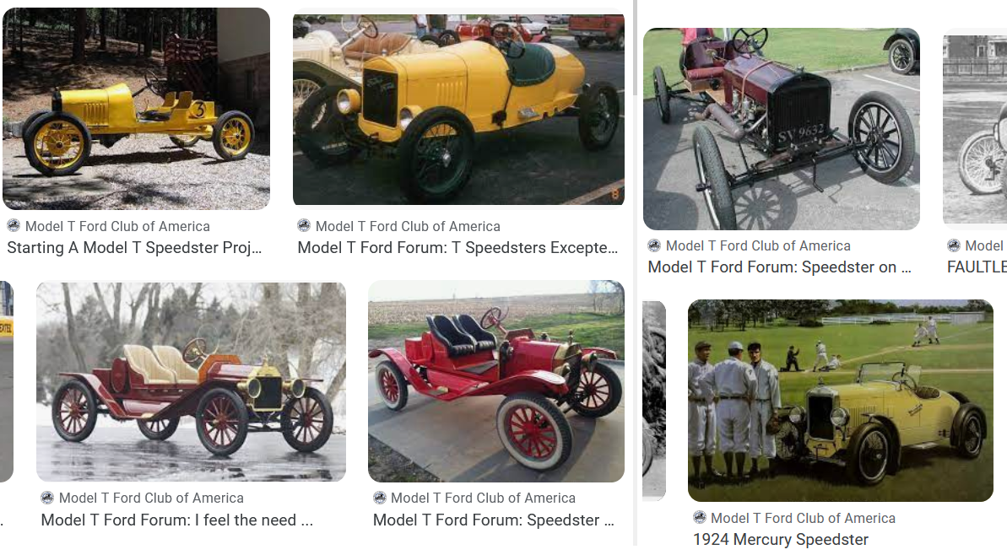
Task: Open 'Starting A Model T Speedster Proj...' link
Action: pyautogui.click(x=135, y=248)
